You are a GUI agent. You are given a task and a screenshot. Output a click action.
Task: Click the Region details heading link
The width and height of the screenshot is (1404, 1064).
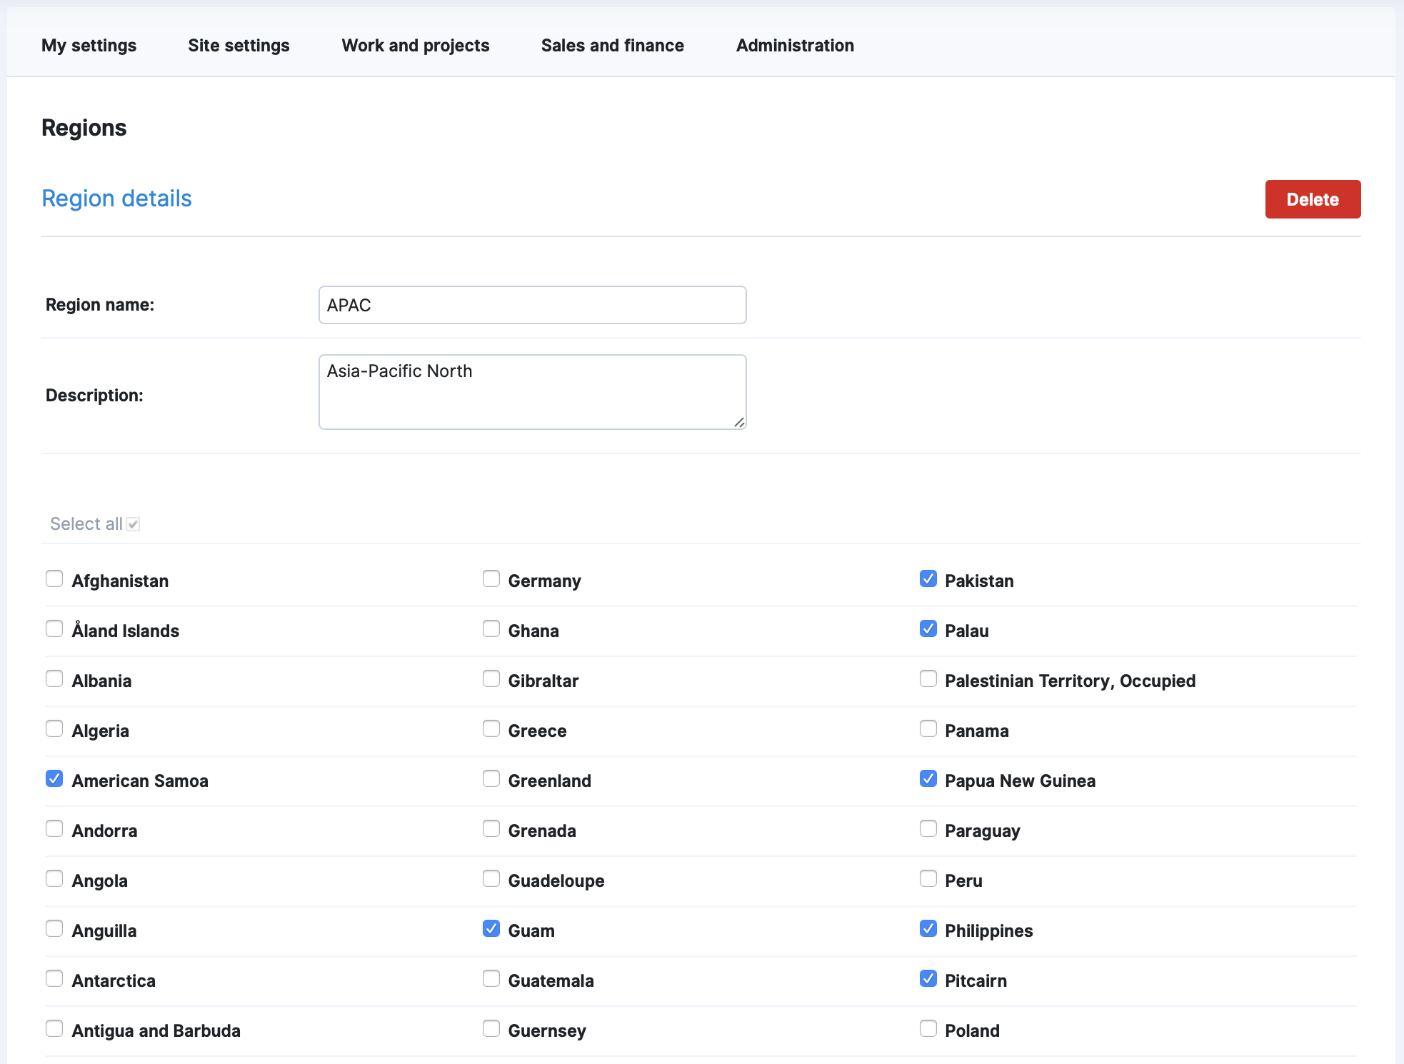click(x=116, y=199)
